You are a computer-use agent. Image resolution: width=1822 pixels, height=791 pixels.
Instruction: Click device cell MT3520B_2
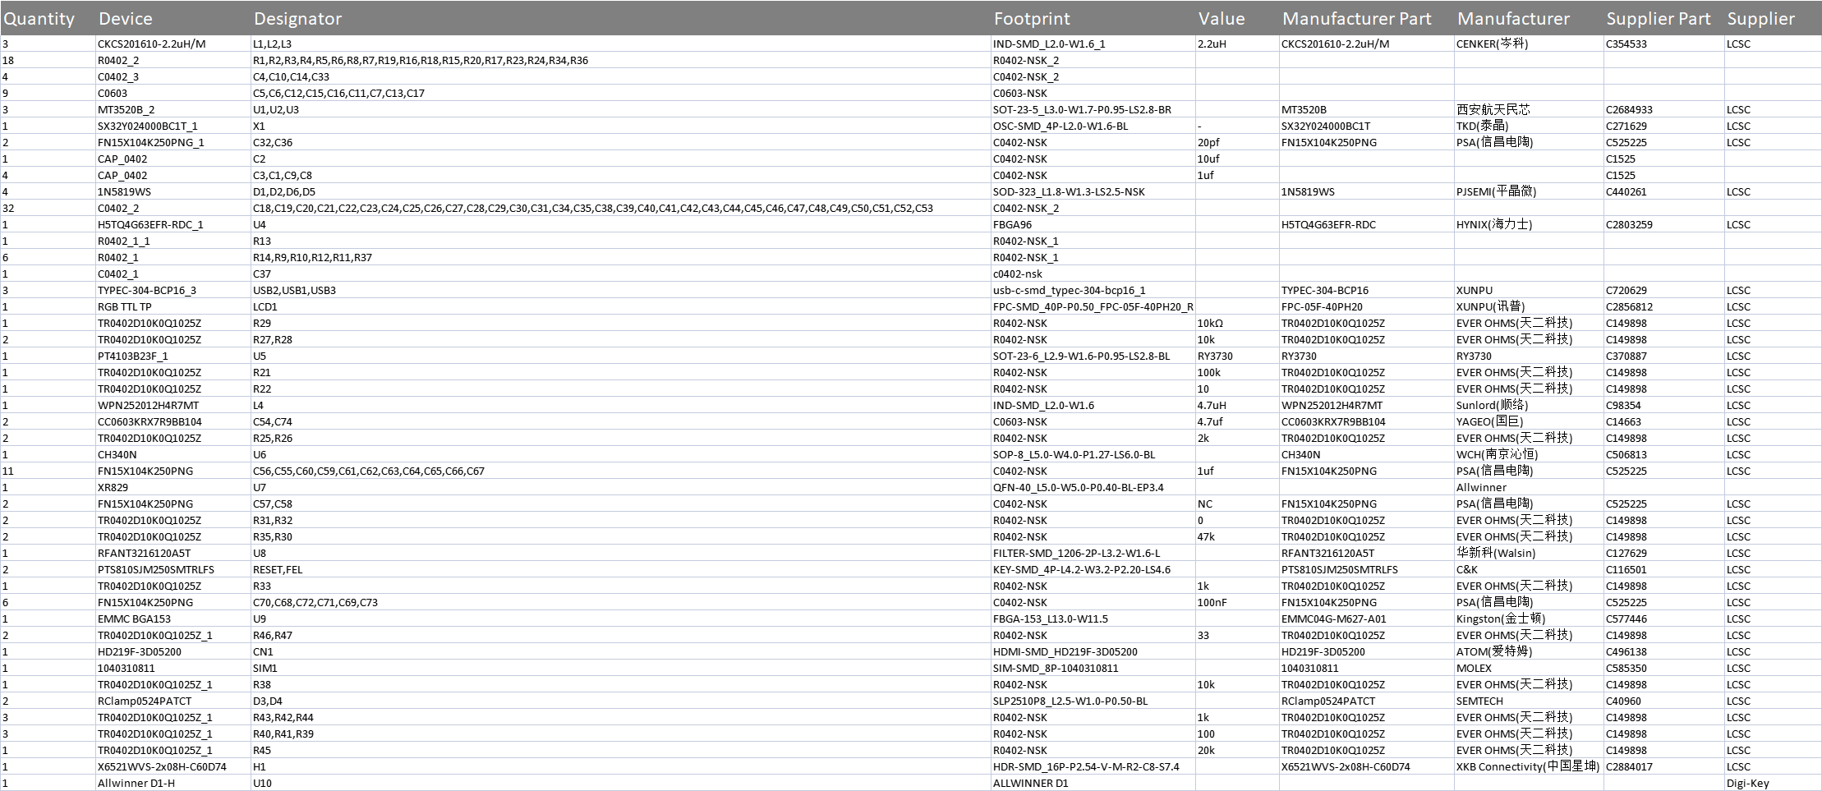(126, 109)
